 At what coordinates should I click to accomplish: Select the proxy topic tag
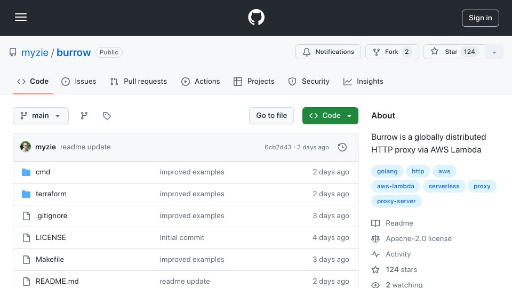(482, 187)
